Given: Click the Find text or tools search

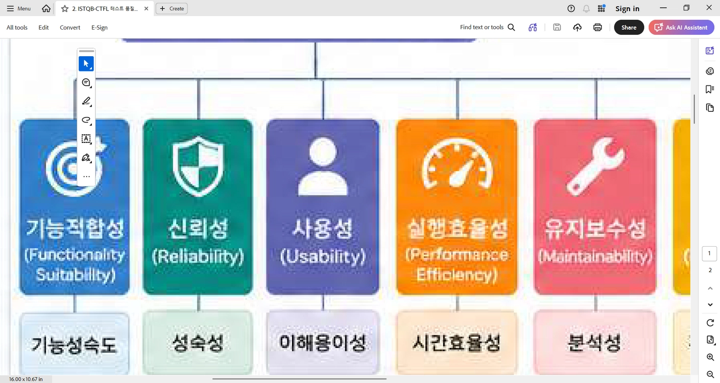Looking at the screenshot, I should [x=488, y=28].
